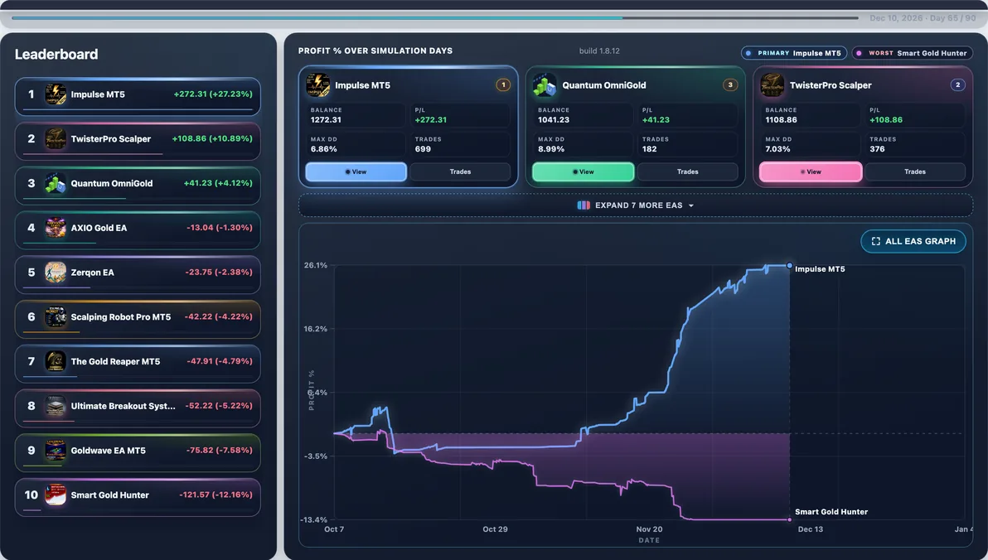This screenshot has height=560, width=988.
Task: Select the Quantum OmniGold leaderboard row
Action: [x=138, y=186]
